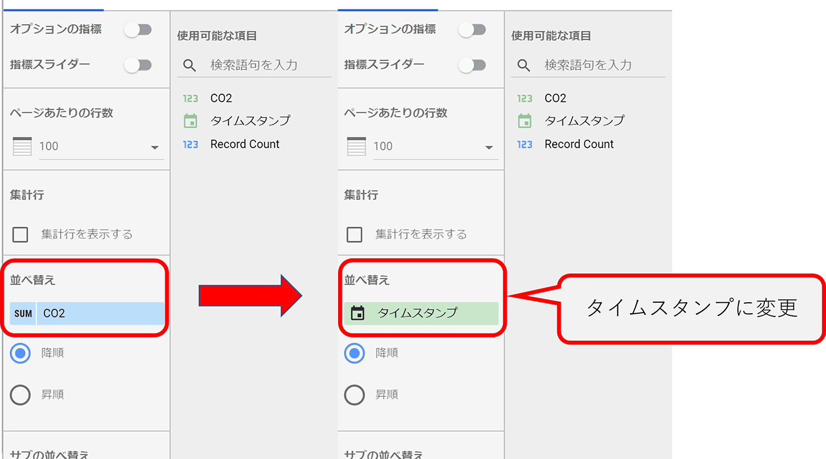Click table rows icon in right panel

[356, 147]
